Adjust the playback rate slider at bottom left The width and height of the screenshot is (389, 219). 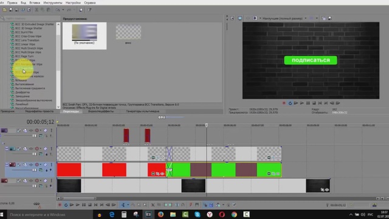[36, 204]
